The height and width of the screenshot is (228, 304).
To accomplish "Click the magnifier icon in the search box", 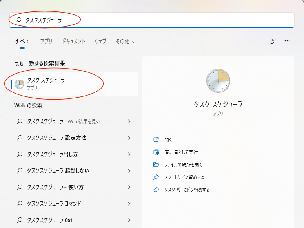I will click(18, 20).
